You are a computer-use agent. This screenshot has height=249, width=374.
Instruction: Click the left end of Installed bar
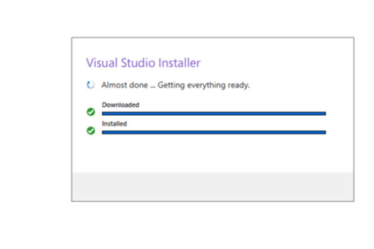[x=104, y=133]
